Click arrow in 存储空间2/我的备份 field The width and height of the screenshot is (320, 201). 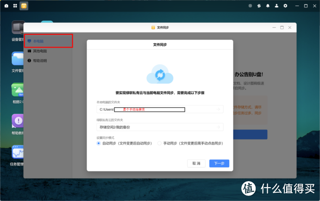coord(218,127)
